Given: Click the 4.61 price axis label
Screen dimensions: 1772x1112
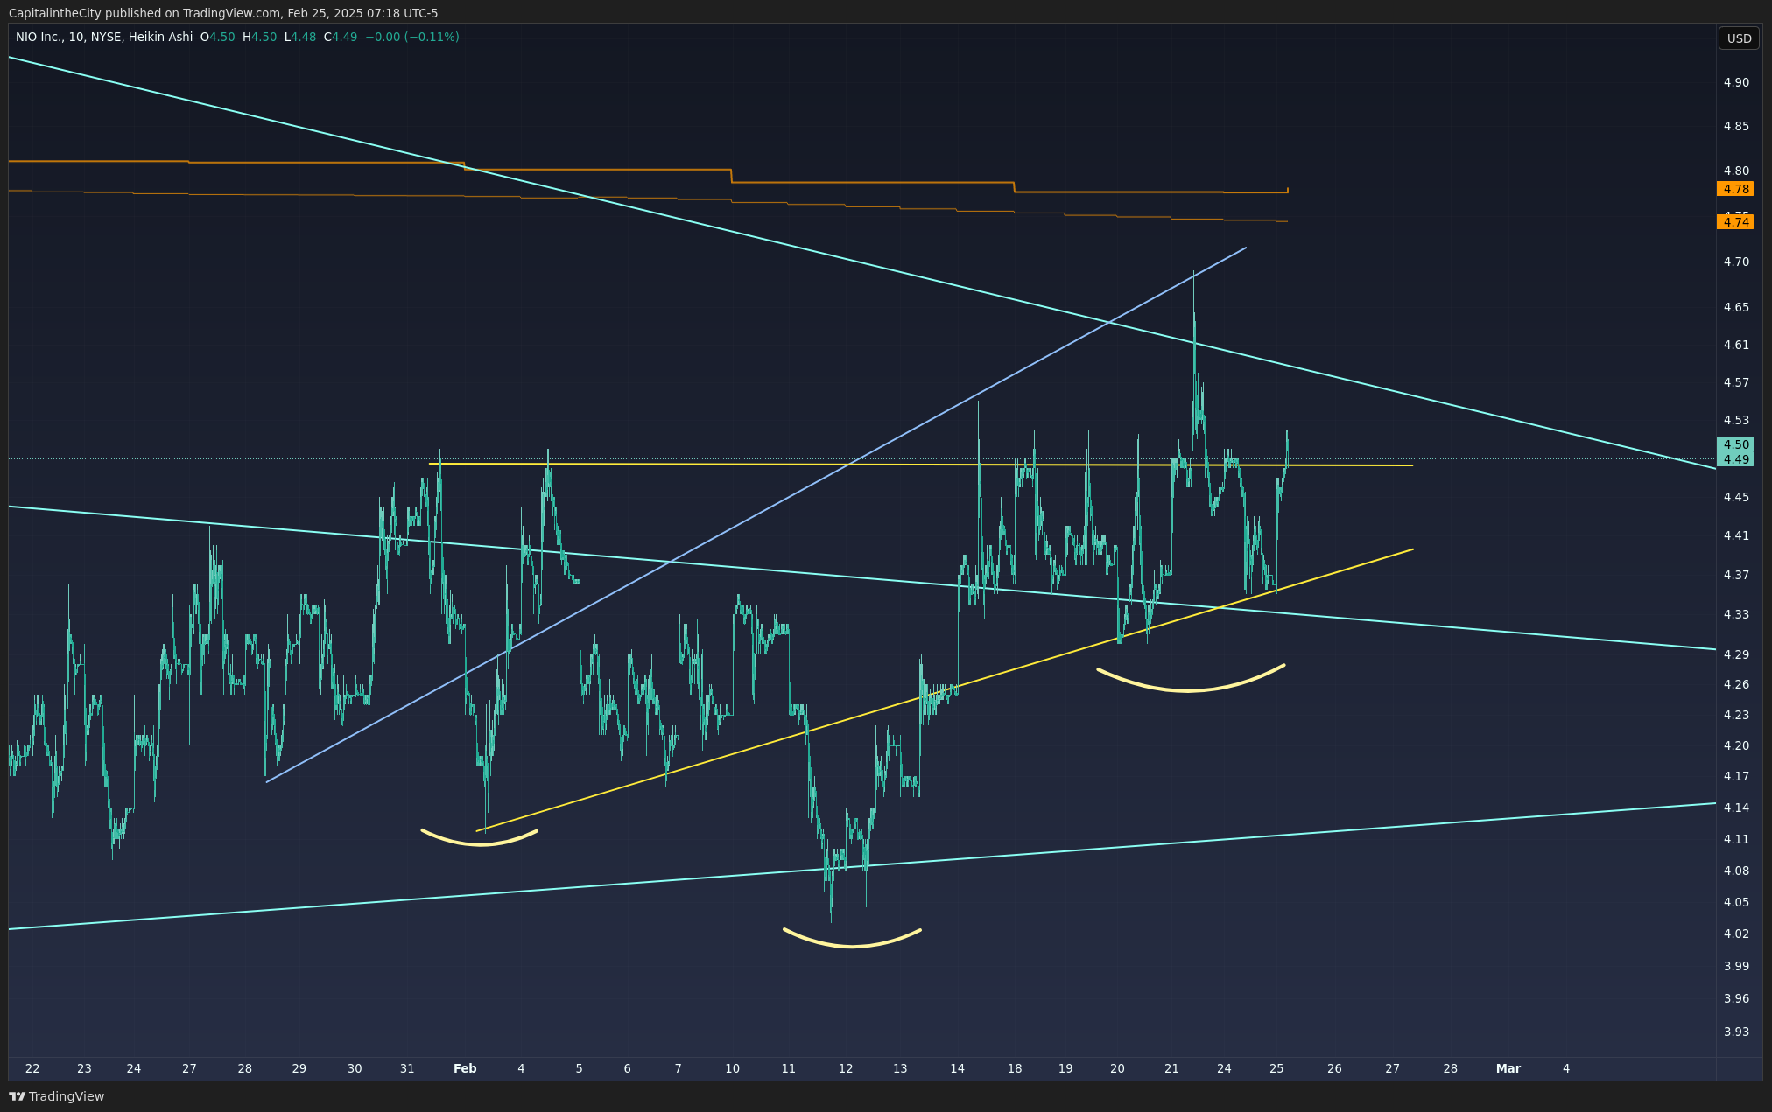Looking at the screenshot, I should 1736,345.
